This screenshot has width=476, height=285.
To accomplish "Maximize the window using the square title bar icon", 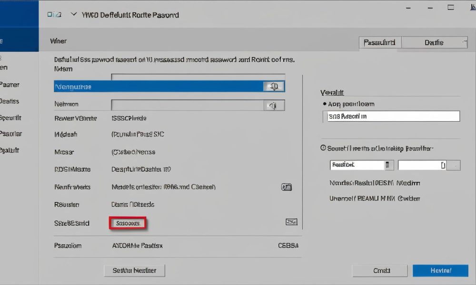I will (450, 8).
